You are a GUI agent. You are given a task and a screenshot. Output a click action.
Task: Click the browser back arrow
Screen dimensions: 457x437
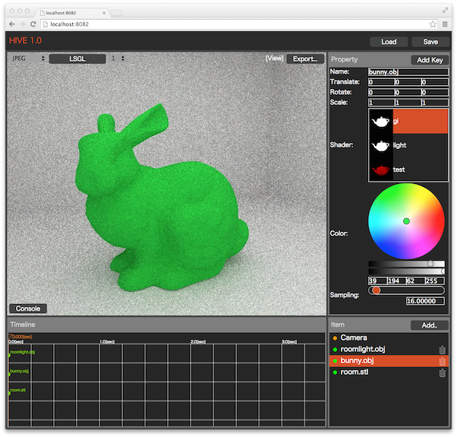coord(11,24)
